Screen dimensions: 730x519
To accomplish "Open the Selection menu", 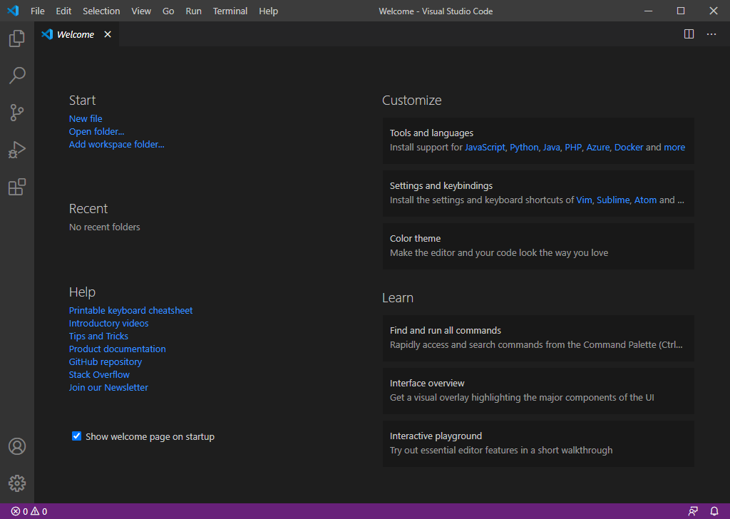I will pos(101,11).
